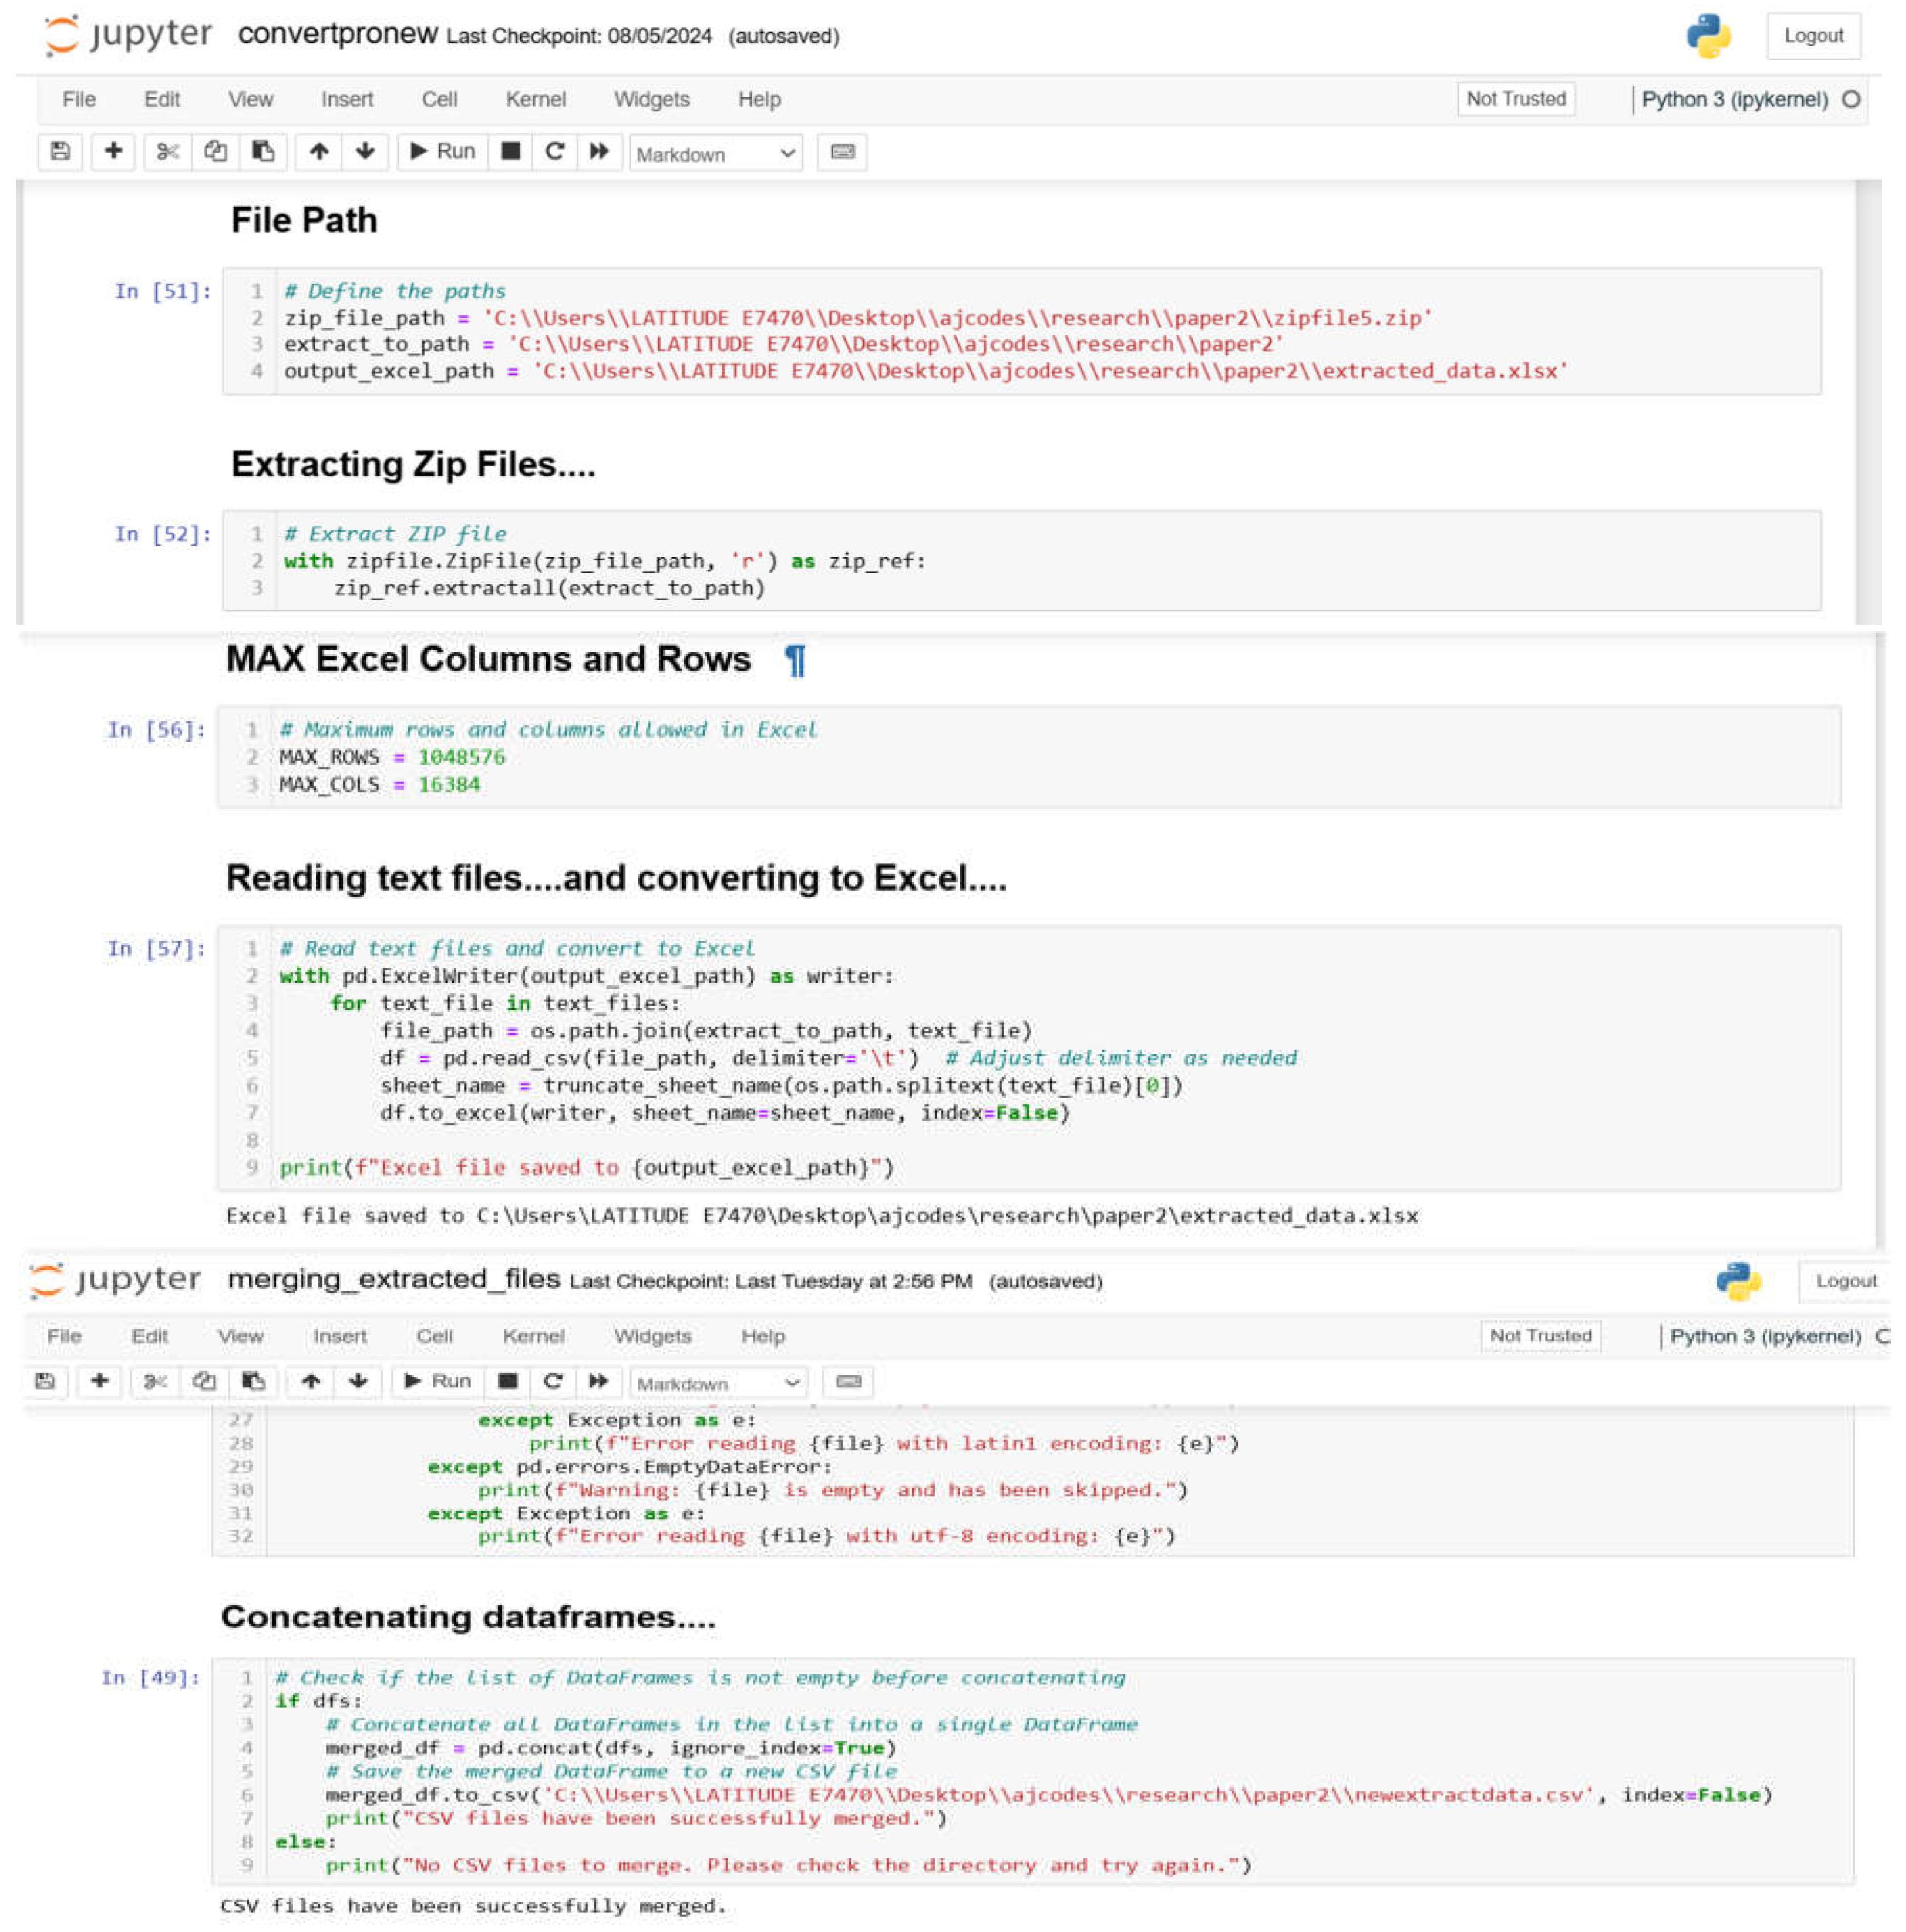Move the selected cell up
The height and width of the screenshot is (1932, 1906).
318,152
